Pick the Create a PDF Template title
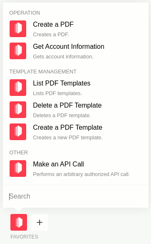 [68, 128]
